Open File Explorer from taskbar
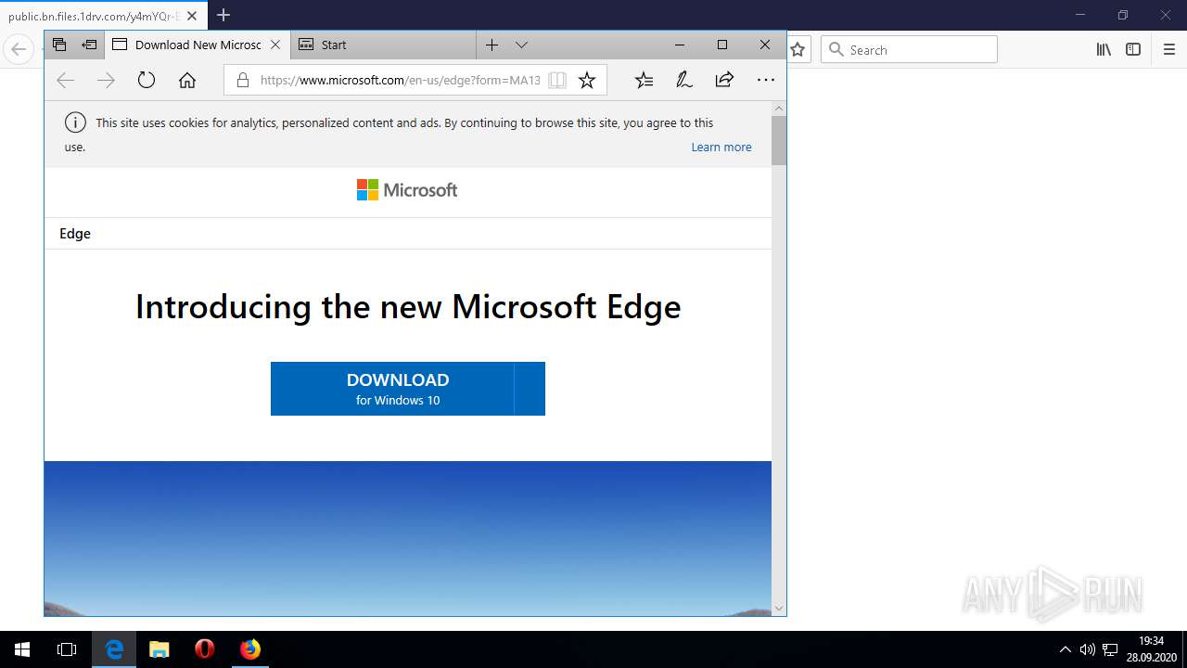The image size is (1187, 668). tap(160, 649)
